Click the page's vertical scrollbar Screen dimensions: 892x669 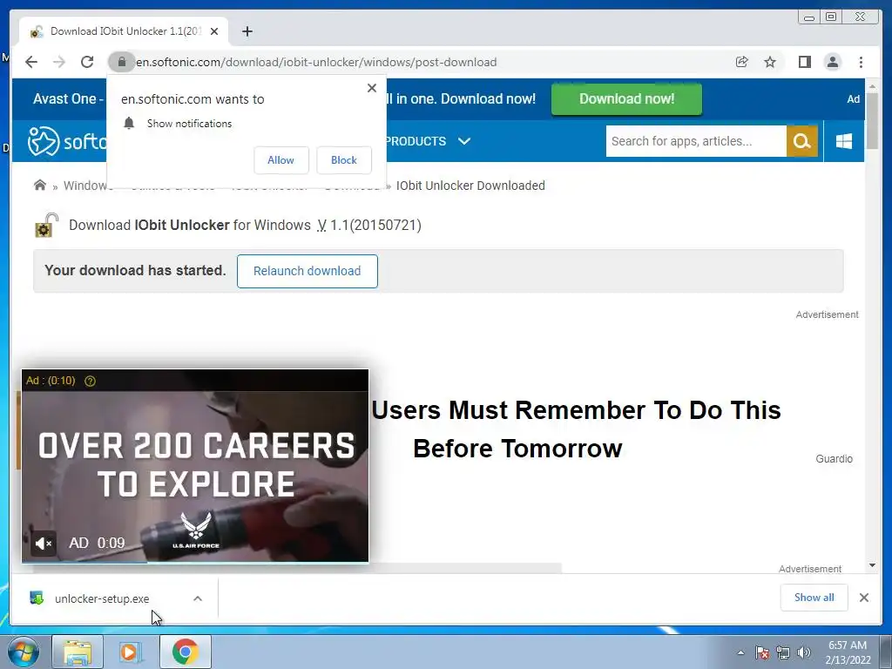(x=872, y=121)
